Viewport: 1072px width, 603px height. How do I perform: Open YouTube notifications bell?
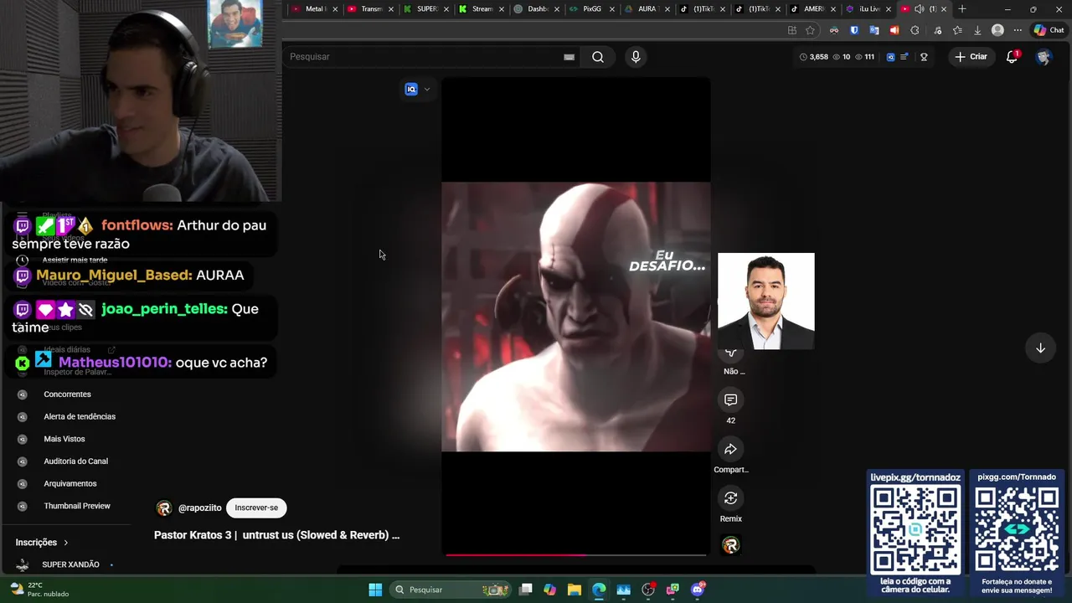point(1012,57)
